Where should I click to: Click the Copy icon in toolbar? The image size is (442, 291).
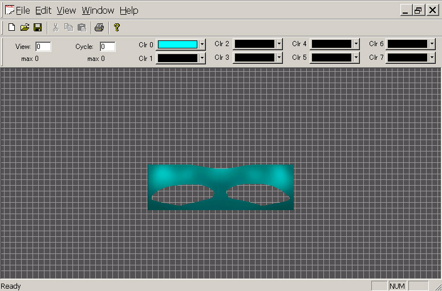coord(68,27)
